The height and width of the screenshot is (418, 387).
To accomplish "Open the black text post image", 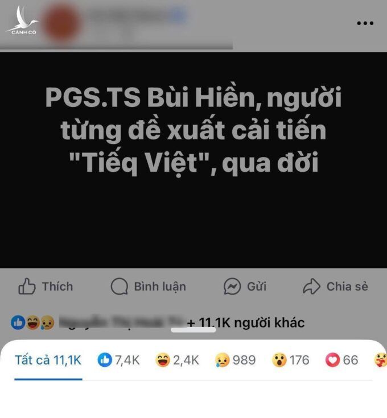I will pos(193,160).
